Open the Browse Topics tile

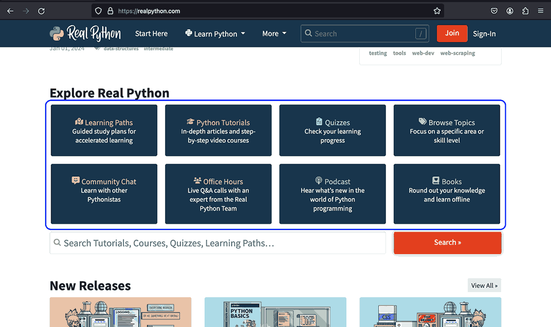coord(447,130)
